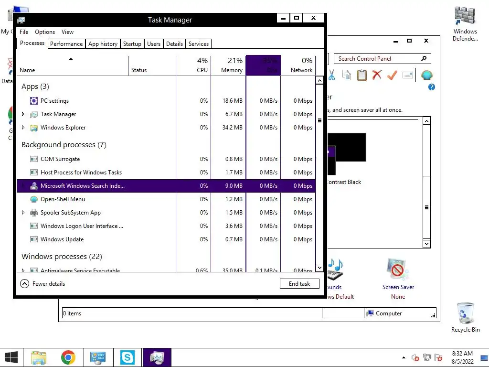489x367 pixels.
Task: Expand the Task Manager process row
Action: 23,114
